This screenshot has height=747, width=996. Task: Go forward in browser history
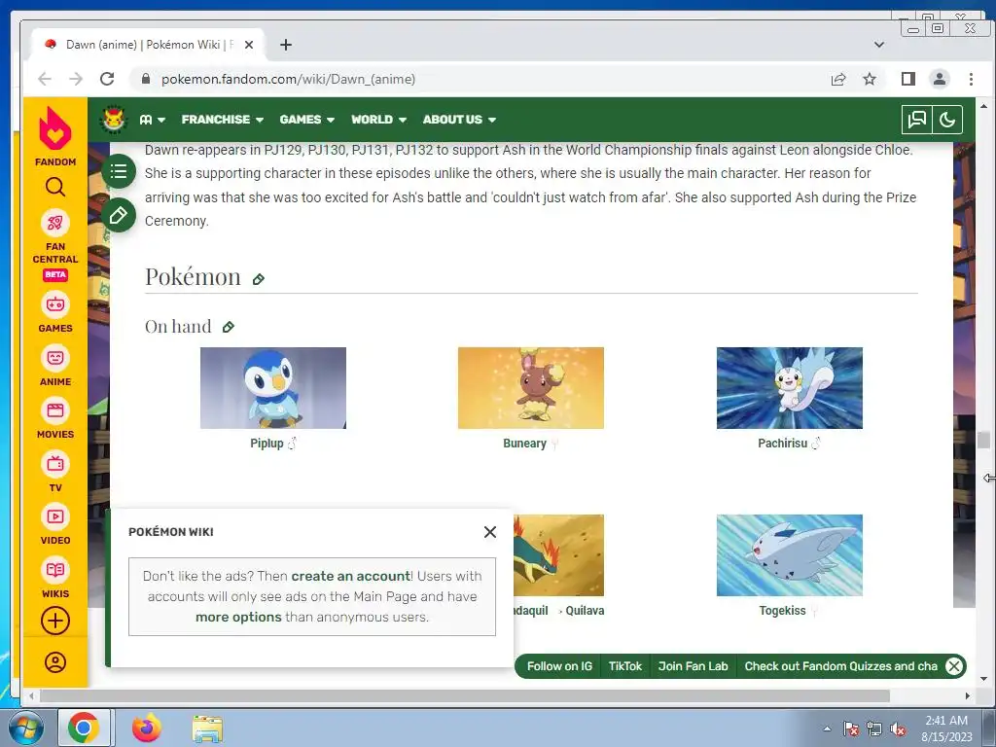76,79
